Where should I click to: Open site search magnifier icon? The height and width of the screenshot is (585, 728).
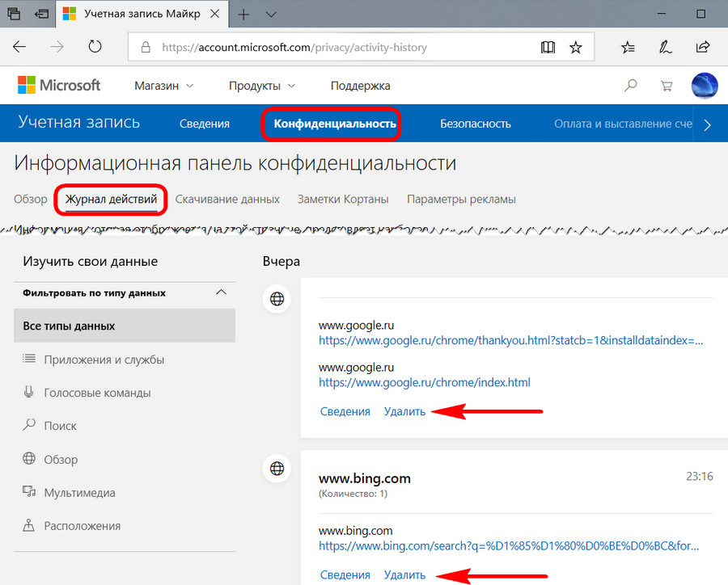tap(630, 86)
